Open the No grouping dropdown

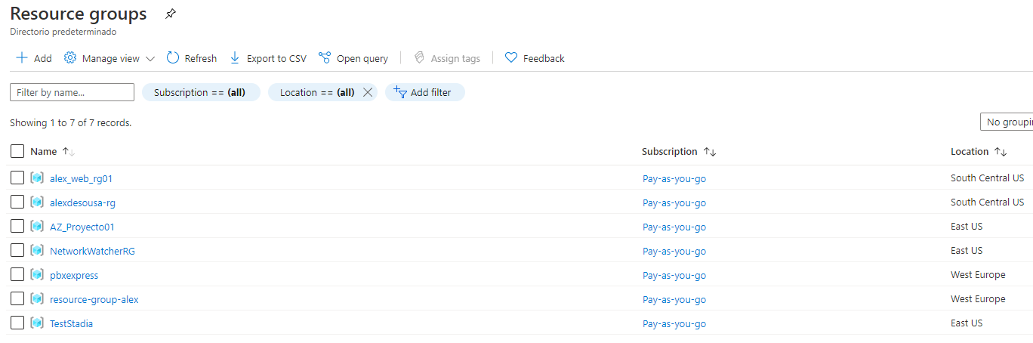click(1006, 122)
